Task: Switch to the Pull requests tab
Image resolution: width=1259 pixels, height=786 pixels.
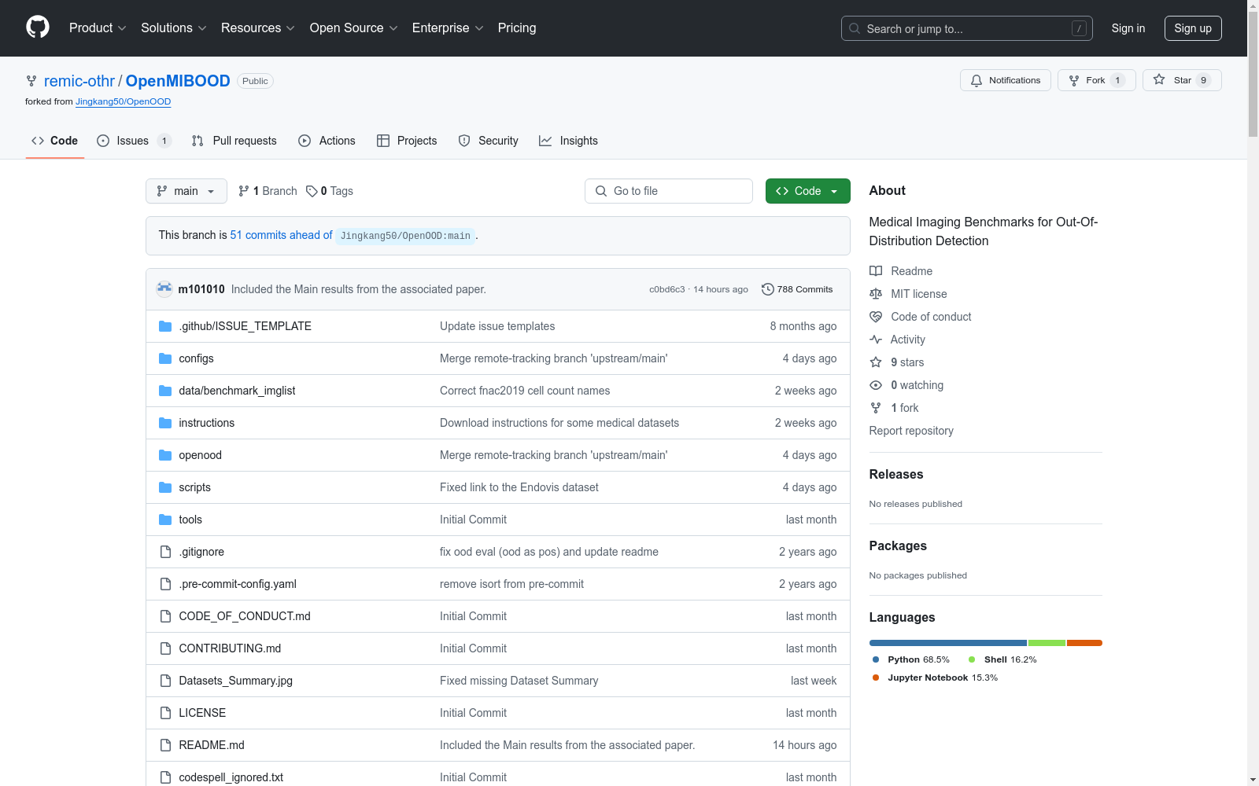Action: point(234,141)
